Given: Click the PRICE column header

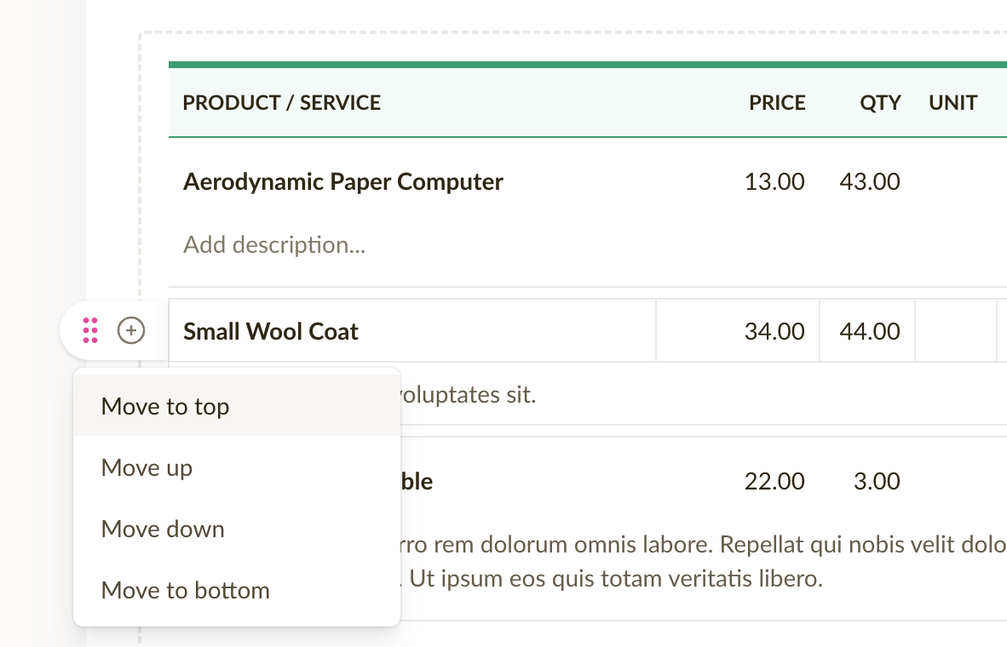Looking at the screenshot, I should [x=777, y=103].
